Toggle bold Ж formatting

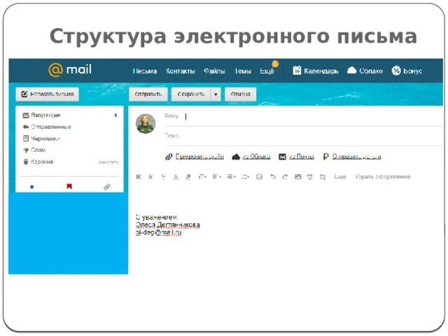pyautogui.click(x=139, y=177)
